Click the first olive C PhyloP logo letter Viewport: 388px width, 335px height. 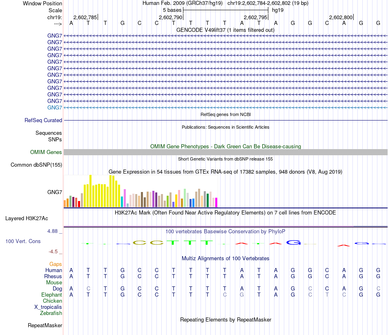(x=140, y=243)
